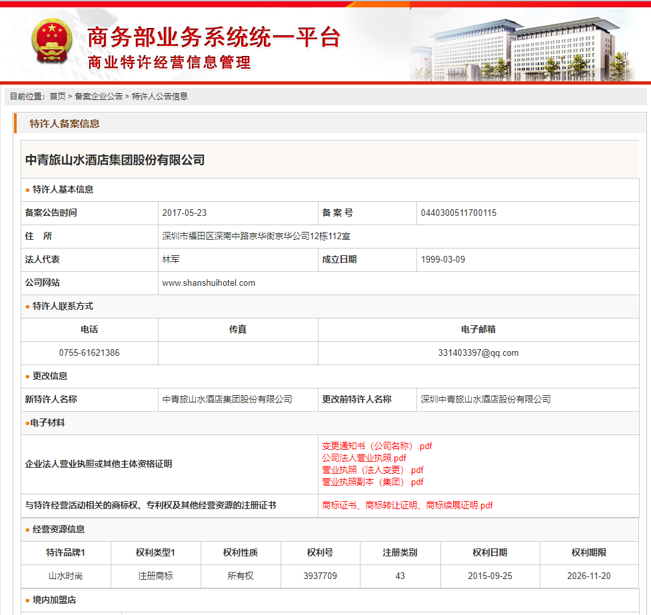Click the 特许品牌1 column header
Viewport: 651px width, 615px height.
point(65,552)
